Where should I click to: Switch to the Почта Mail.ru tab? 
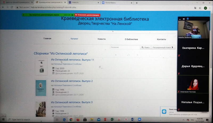pos(117,3)
